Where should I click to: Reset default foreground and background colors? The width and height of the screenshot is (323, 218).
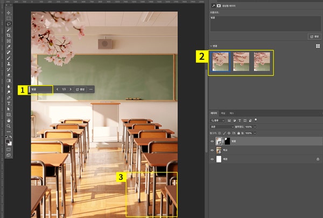(6, 137)
